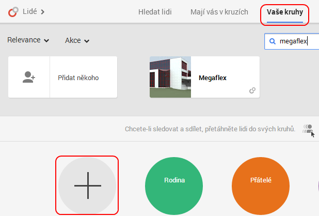This screenshot has width=319, height=216.
Task: Click the people icon beside the drag hint
Action: (308, 129)
